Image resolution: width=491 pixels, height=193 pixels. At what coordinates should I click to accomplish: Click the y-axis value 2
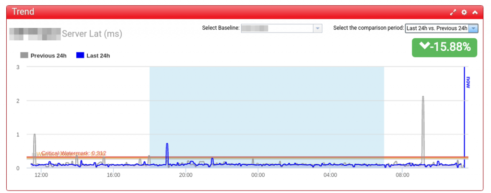click(19, 101)
